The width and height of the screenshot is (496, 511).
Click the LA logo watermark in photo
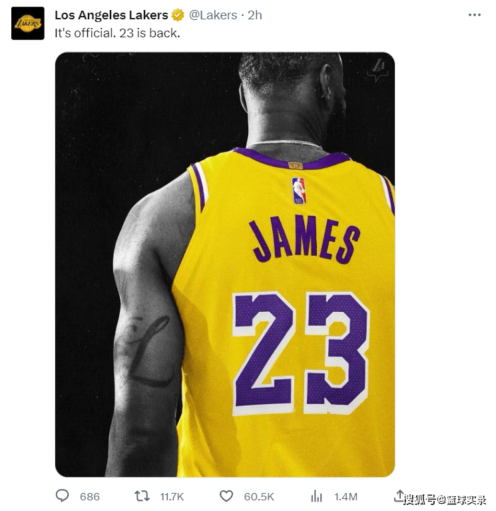tap(378, 70)
